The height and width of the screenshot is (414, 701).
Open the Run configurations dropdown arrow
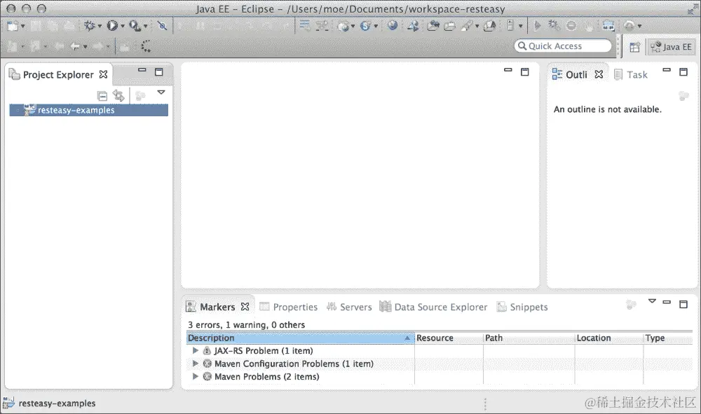coord(123,27)
